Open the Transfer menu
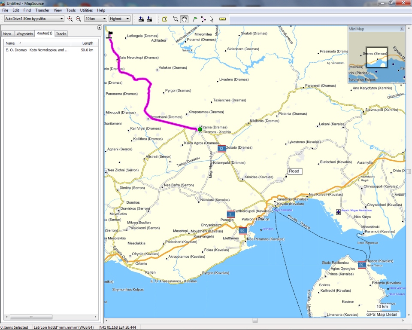 click(42, 10)
